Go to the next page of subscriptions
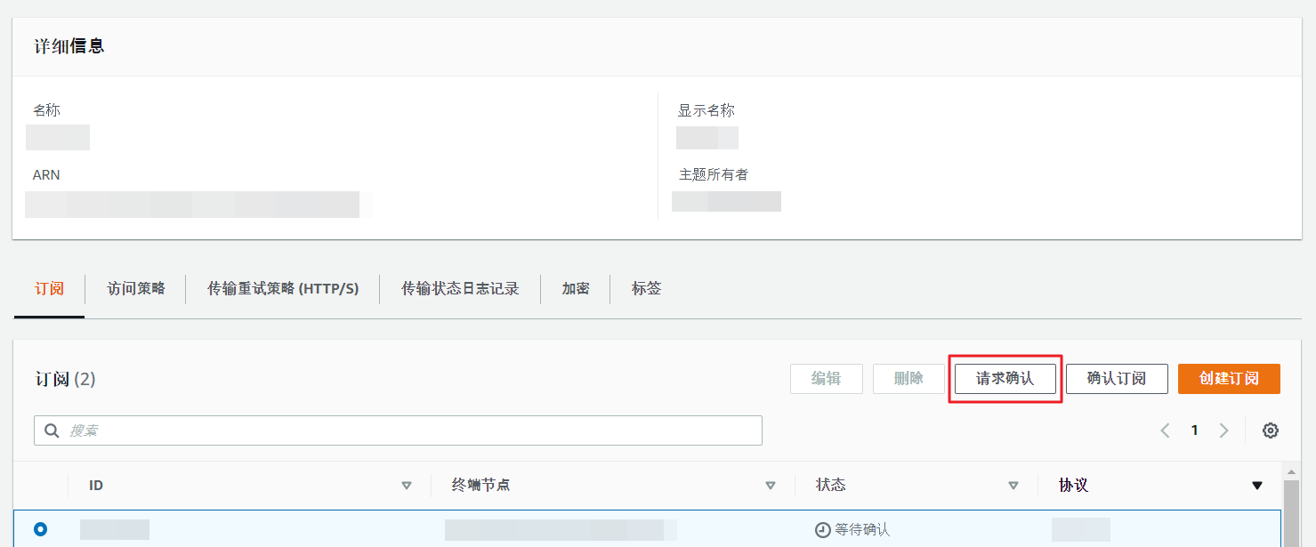This screenshot has width=1316, height=547. tap(1223, 430)
